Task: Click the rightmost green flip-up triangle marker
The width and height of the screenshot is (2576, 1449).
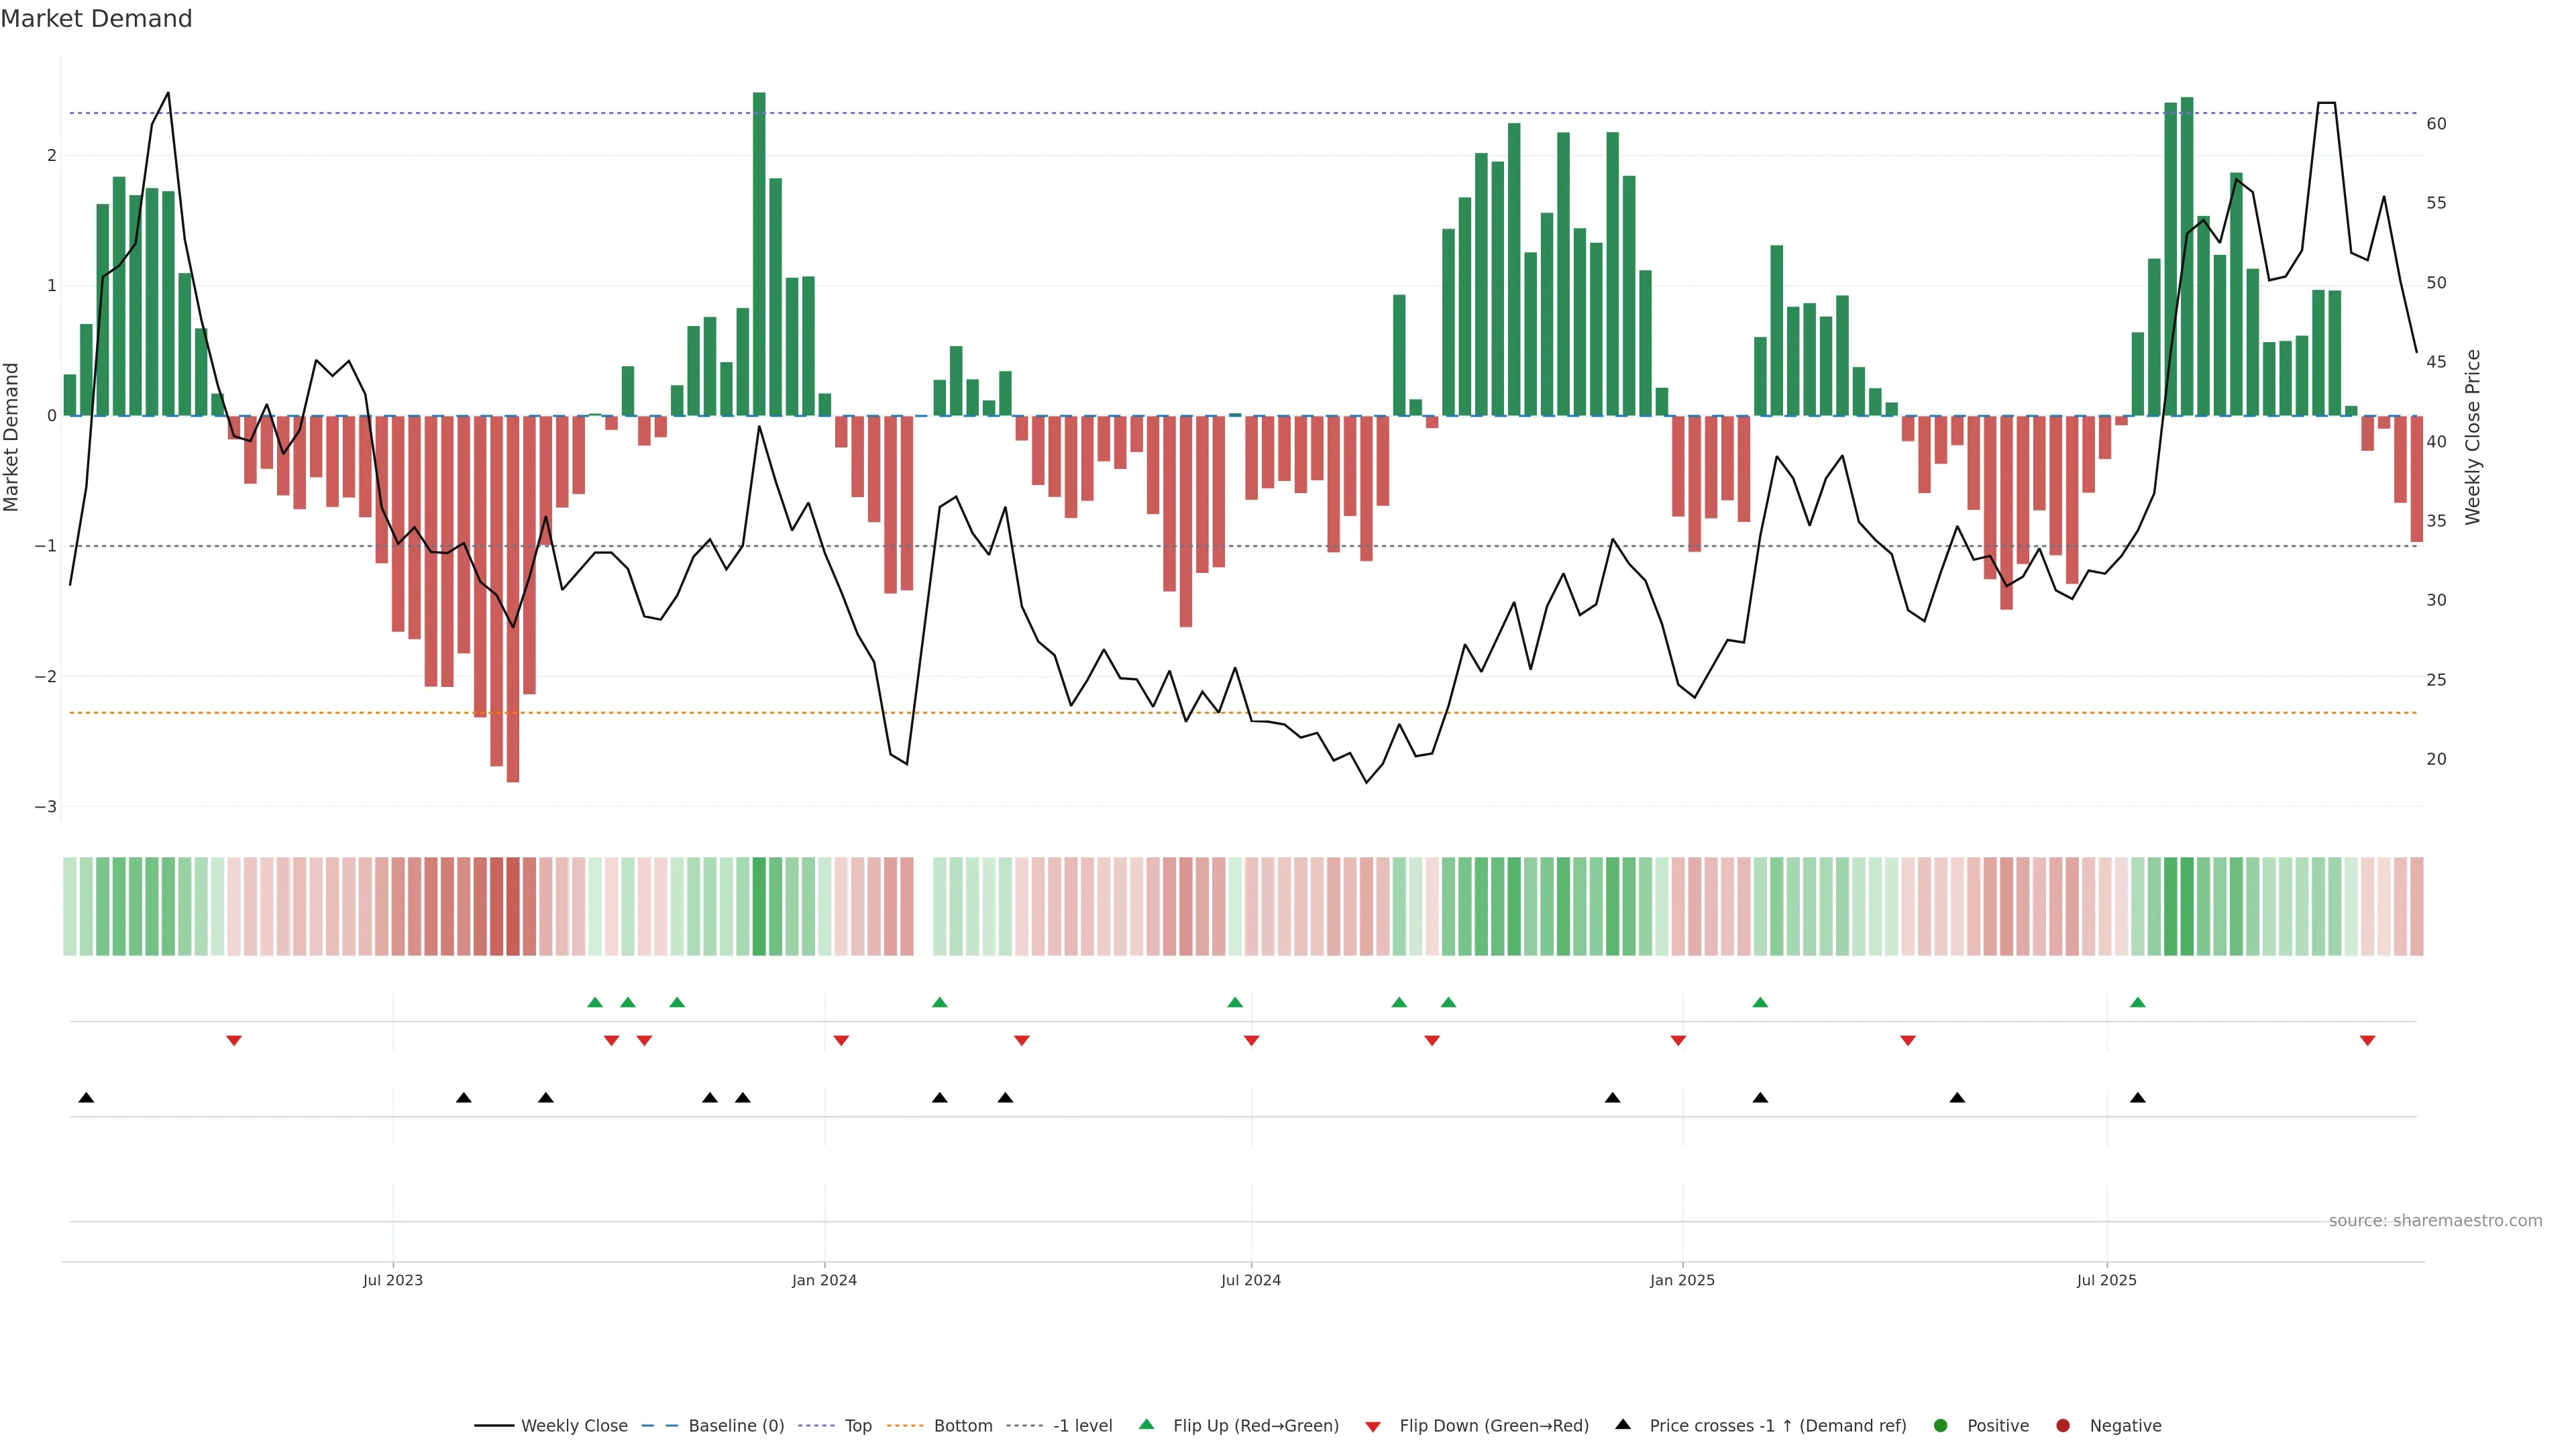Action: click(2138, 1002)
